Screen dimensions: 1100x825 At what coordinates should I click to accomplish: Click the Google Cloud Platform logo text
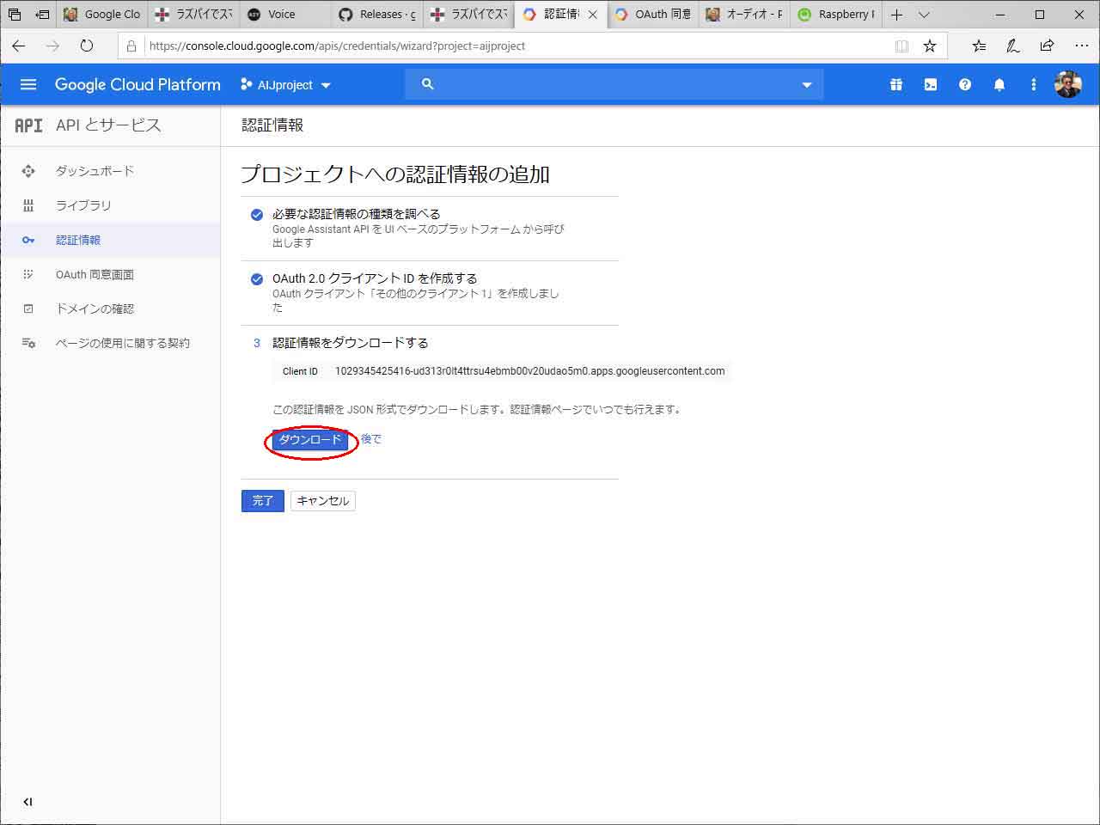(137, 84)
